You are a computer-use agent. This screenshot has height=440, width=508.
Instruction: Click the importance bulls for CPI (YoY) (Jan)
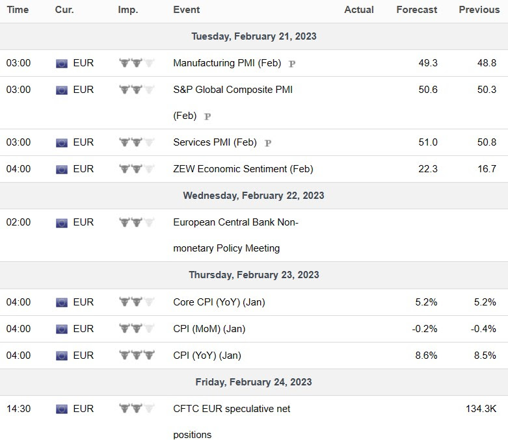pos(137,356)
